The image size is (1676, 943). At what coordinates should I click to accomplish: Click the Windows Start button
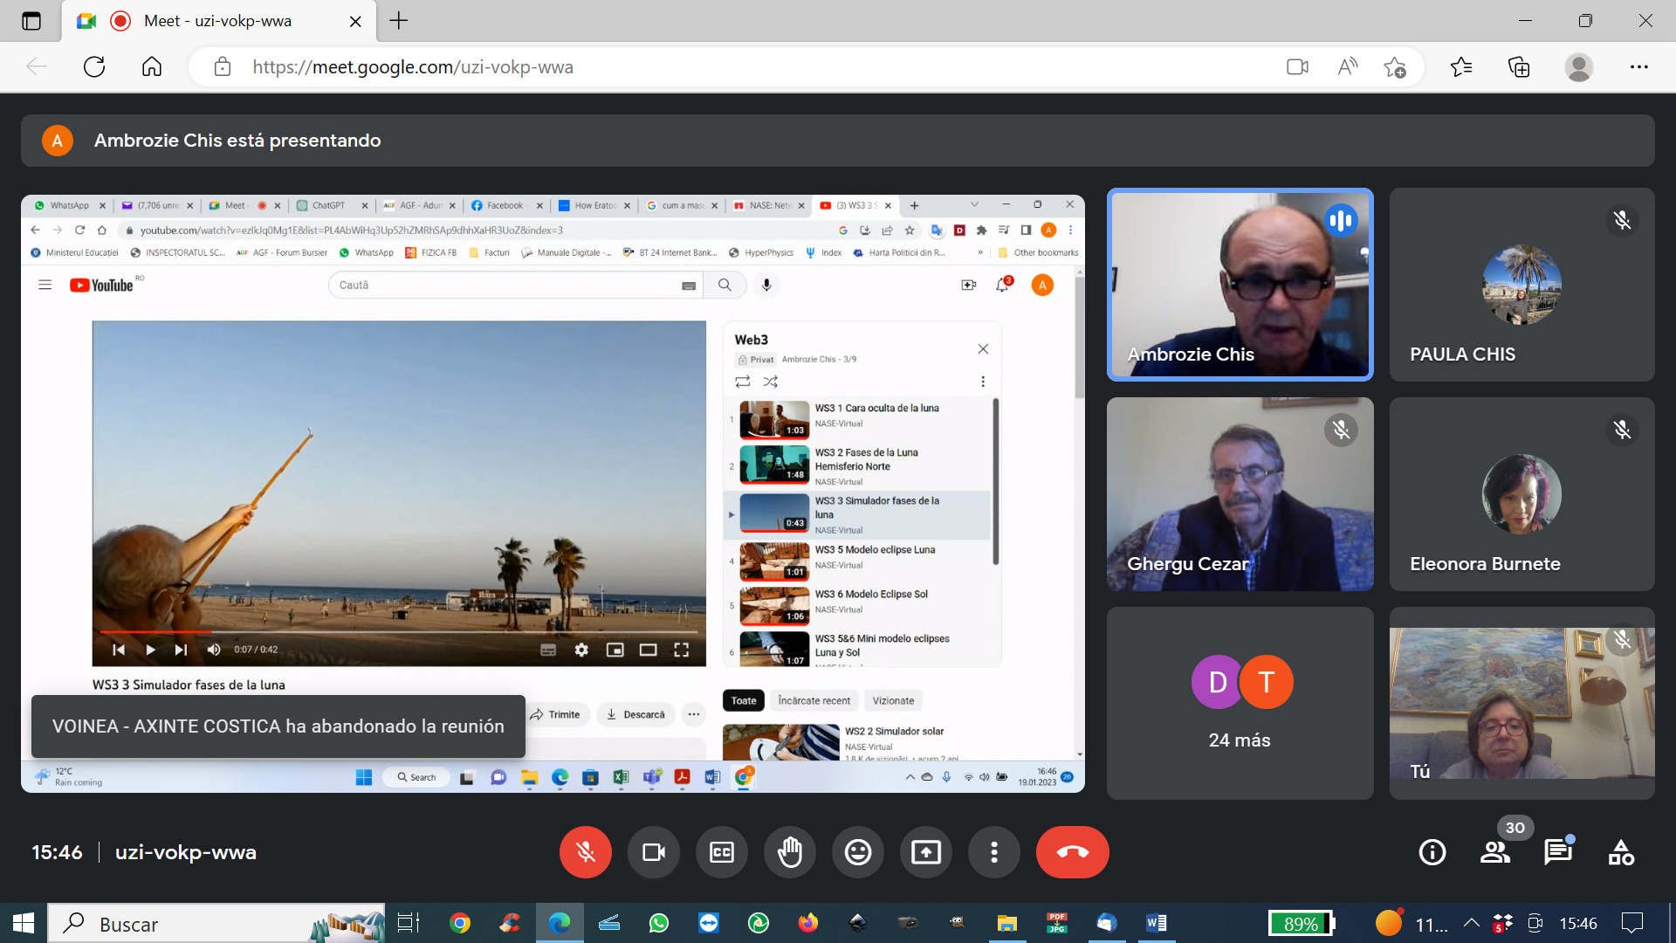click(24, 923)
